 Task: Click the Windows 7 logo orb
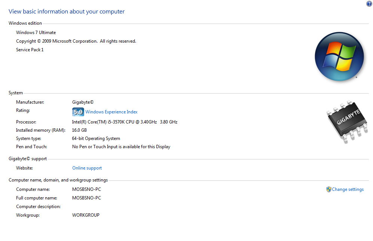[x=339, y=57]
